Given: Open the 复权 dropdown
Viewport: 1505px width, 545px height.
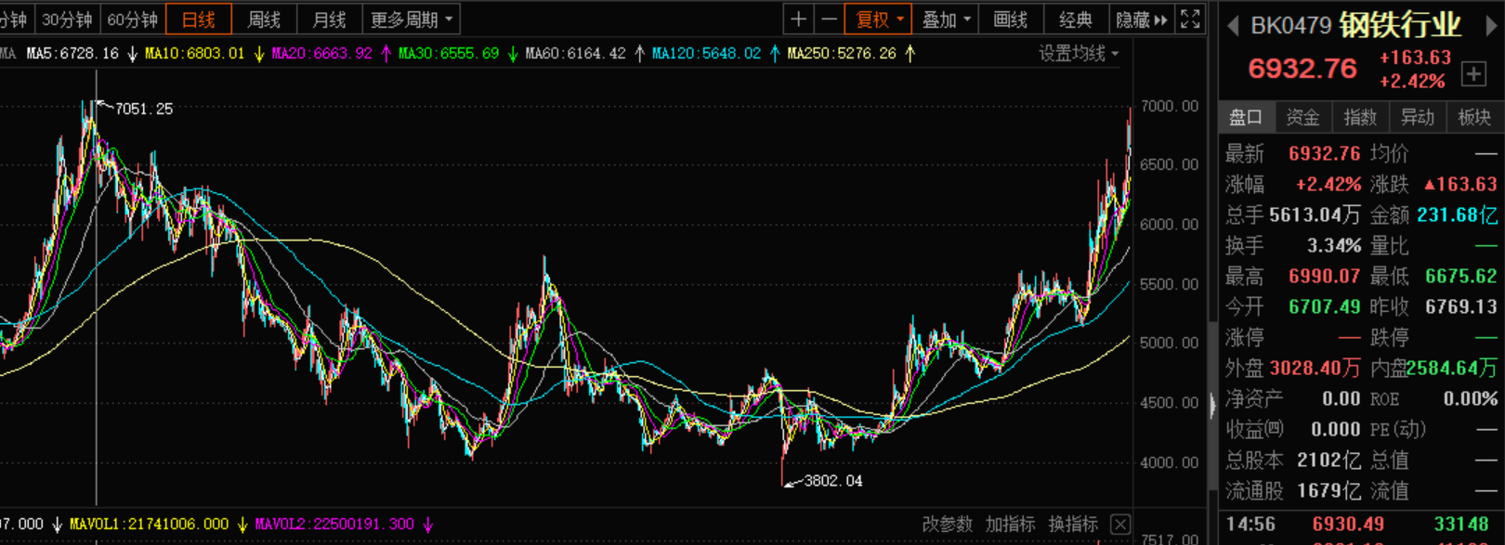Looking at the screenshot, I should [x=878, y=19].
